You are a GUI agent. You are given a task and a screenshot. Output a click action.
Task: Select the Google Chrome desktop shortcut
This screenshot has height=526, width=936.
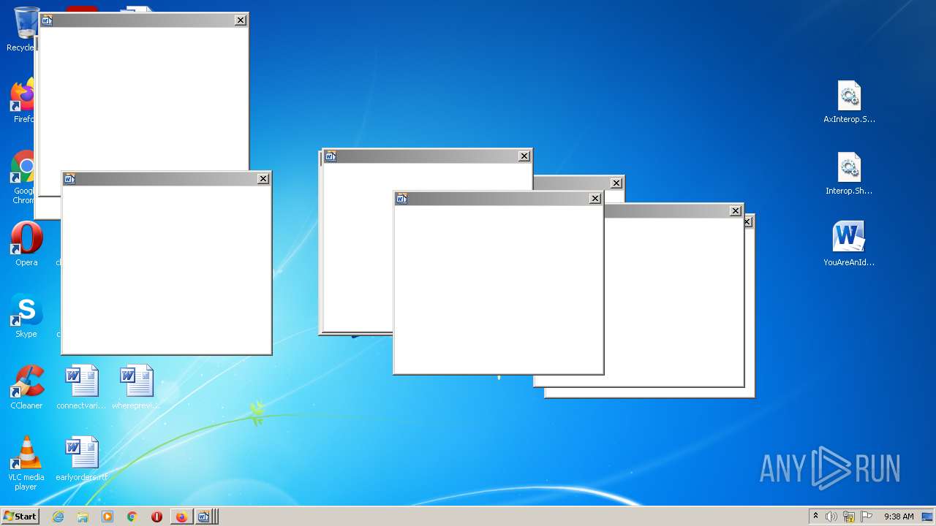22,178
